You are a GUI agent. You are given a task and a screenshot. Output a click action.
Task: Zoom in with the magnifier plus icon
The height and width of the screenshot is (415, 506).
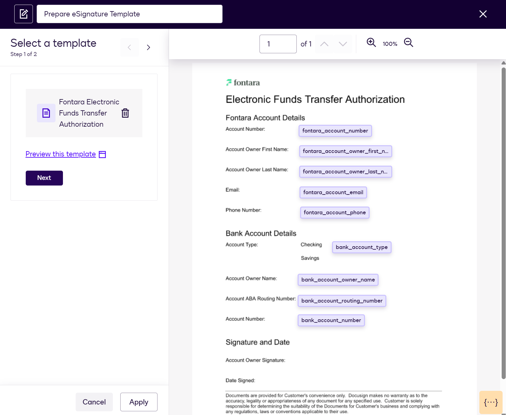point(371,42)
